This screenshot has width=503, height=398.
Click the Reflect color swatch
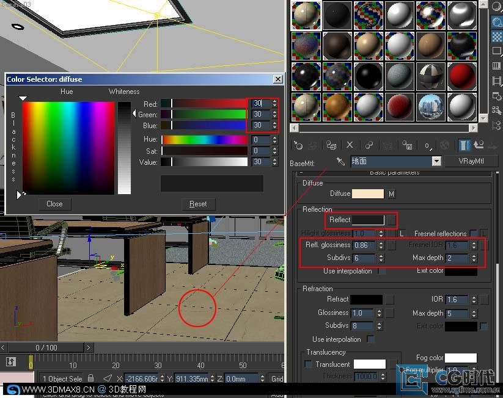pyautogui.click(x=368, y=220)
